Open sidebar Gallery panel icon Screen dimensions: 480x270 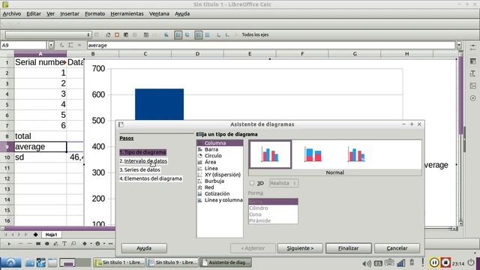tap(472, 86)
